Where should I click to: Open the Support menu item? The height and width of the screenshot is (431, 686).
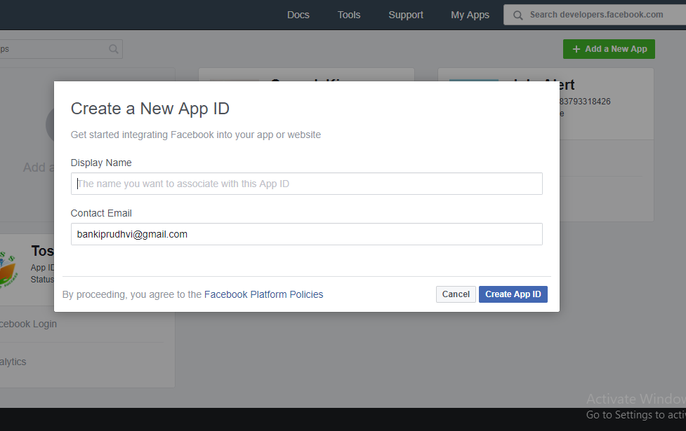406,15
